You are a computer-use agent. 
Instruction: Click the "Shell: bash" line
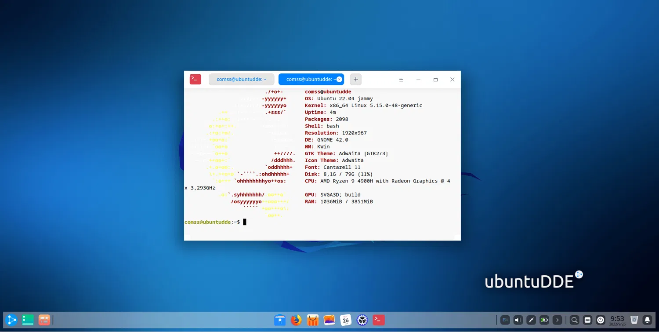322,126
